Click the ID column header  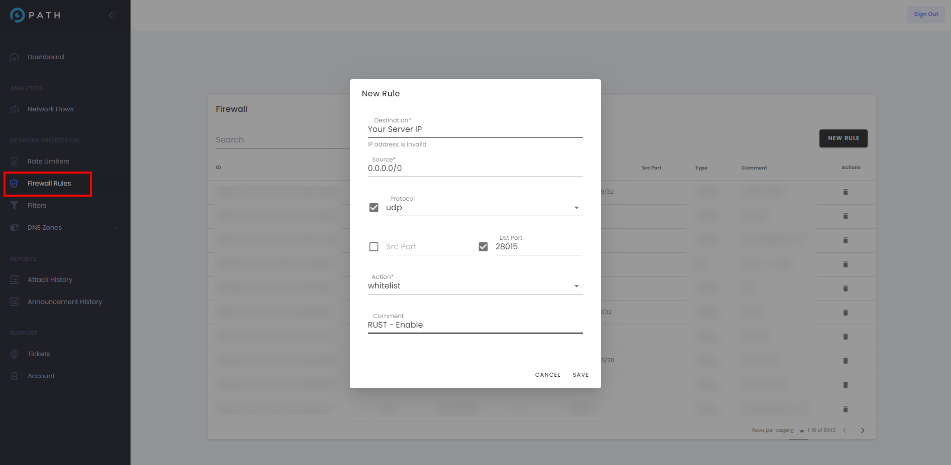click(x=218, y=168)
